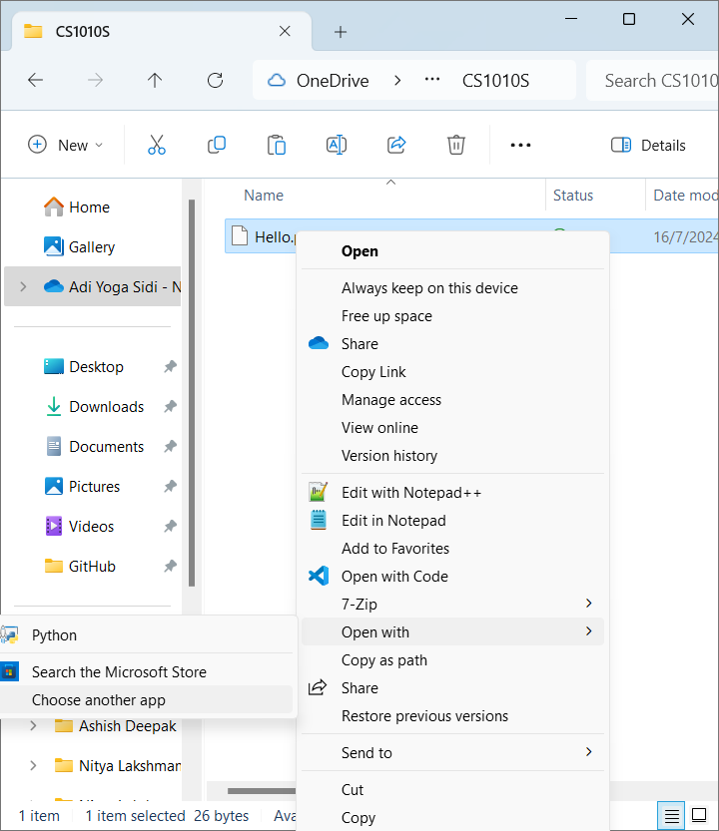Open the Downloads quick access folder
Screen dimensions: 719x831
[x=106, y=407]
